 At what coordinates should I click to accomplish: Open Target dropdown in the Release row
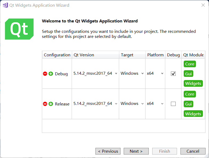click(132, 104)
